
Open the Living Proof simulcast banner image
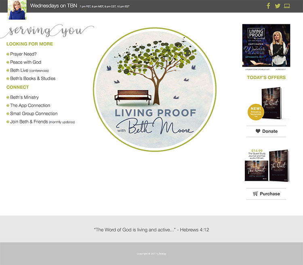coord(266,47)
